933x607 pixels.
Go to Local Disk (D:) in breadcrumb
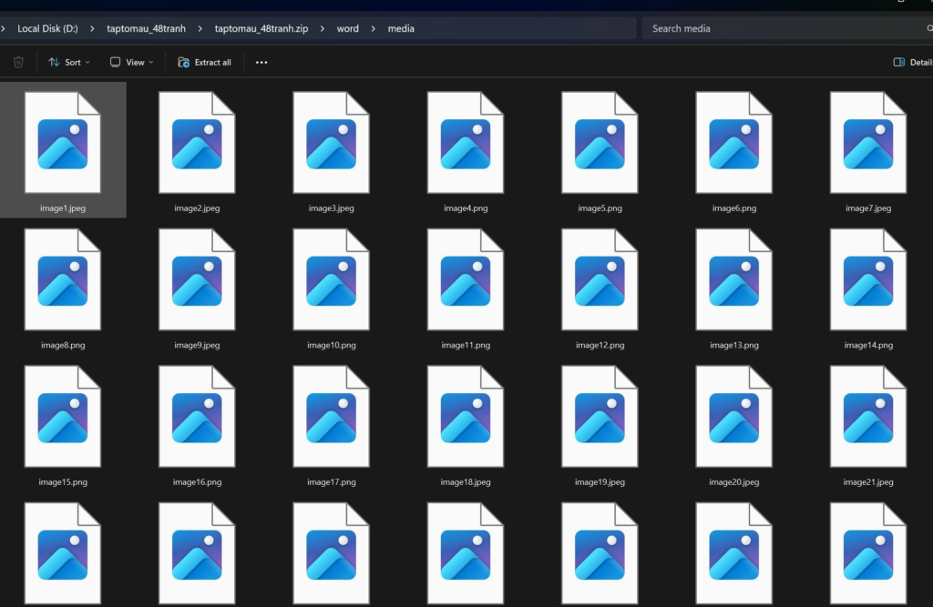[47, 28]
